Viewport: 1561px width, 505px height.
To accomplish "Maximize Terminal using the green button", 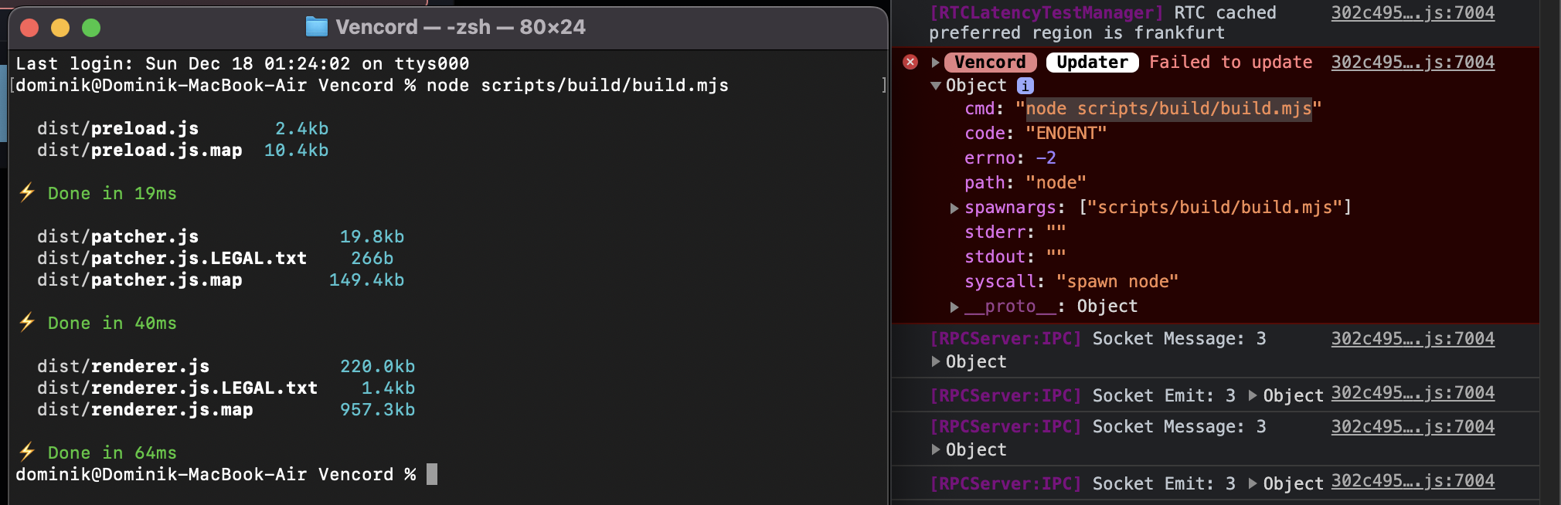I will (x=91, y=28).
